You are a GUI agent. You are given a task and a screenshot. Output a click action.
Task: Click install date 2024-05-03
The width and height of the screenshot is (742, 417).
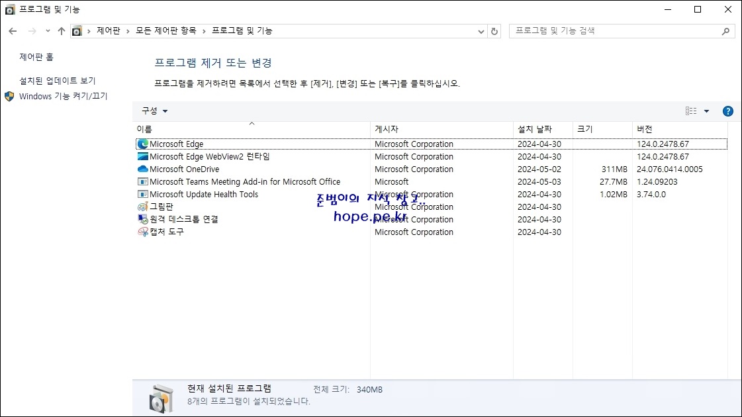tap(539, 182)
